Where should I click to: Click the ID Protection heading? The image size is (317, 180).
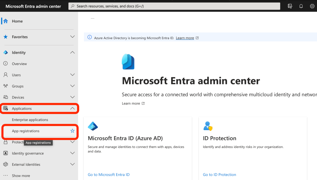[x=219, y=138]
